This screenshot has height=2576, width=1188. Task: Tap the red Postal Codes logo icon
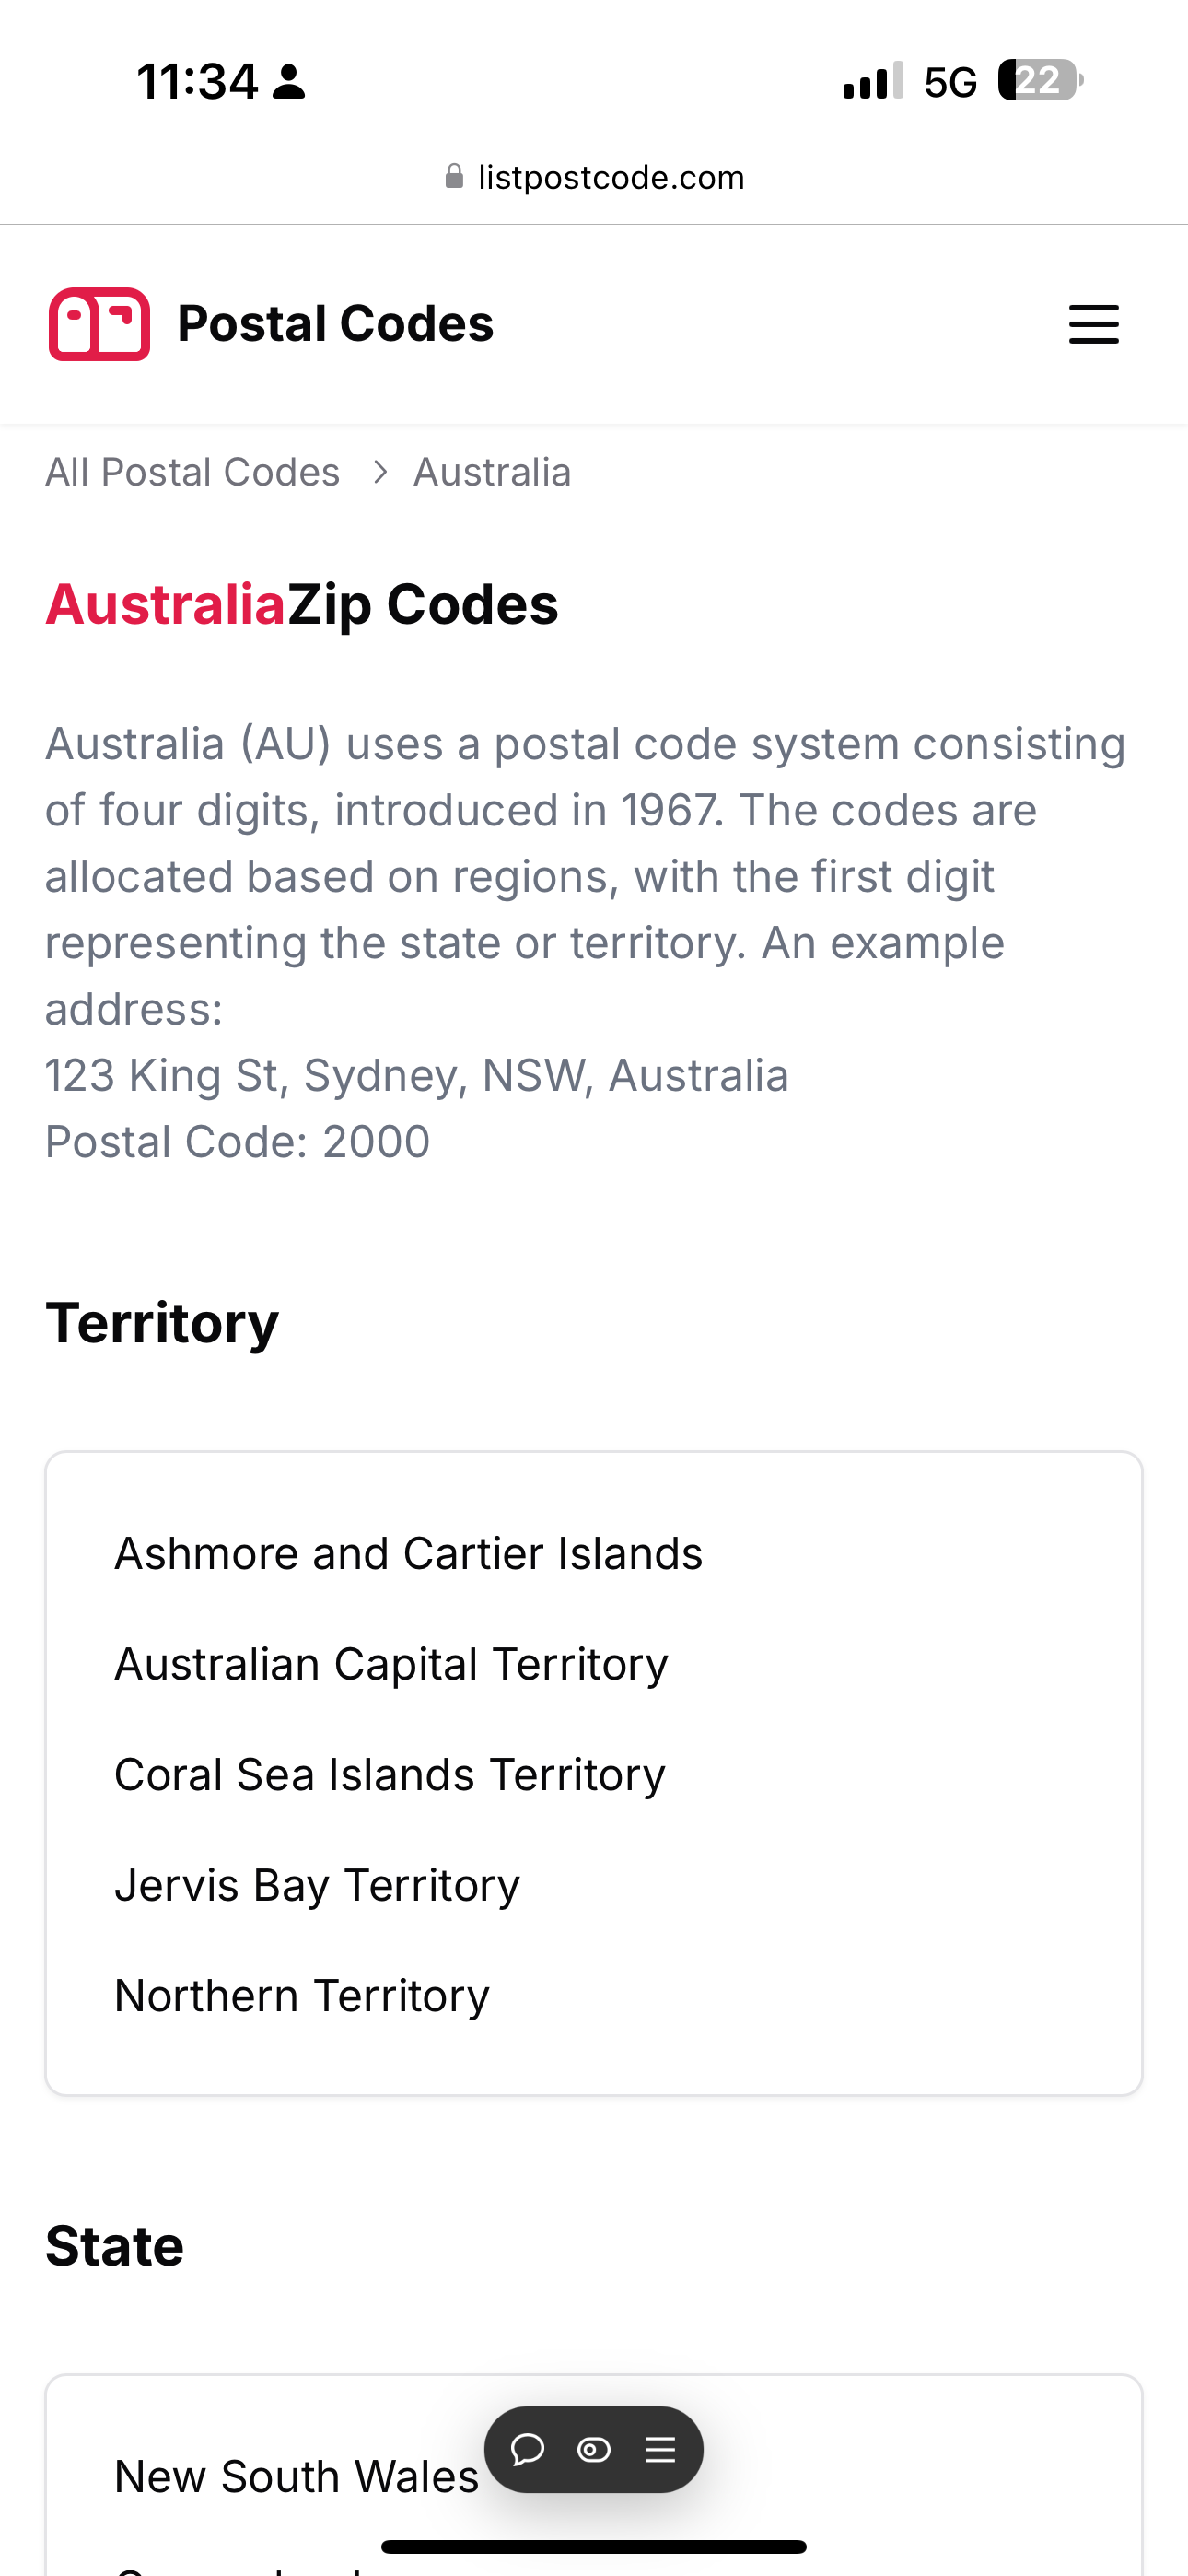pos(99,324)
